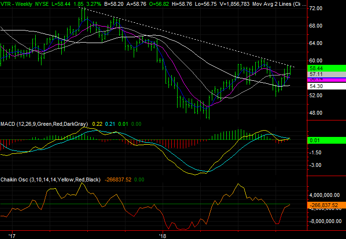Click the -1.50 MACD axis label

coord(315,153)
